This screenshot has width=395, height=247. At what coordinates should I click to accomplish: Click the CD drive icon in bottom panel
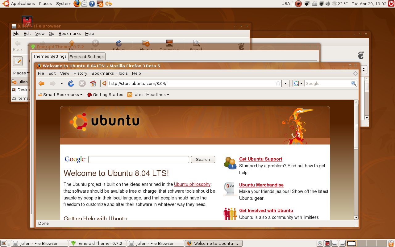tap(320, 243)
